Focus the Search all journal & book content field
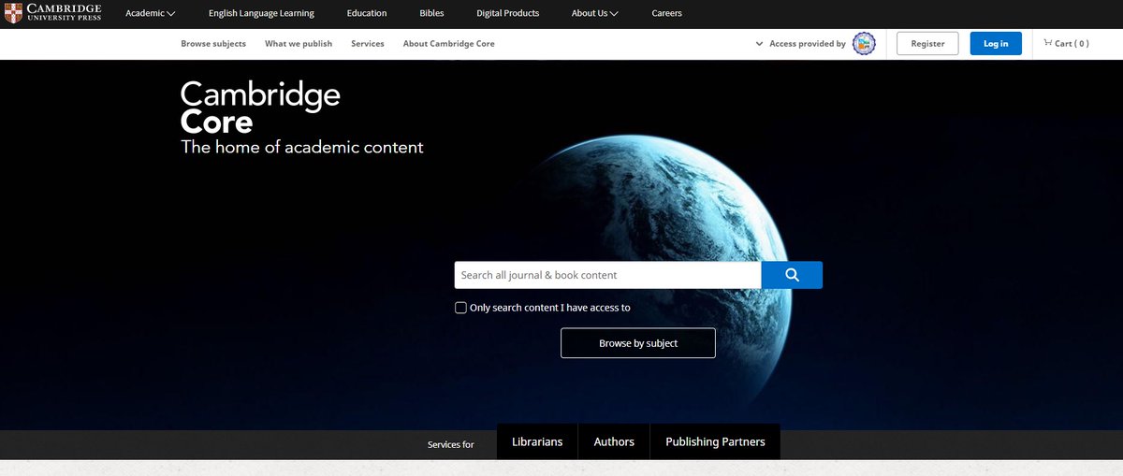Screen dimensions: 1123x476 pos(607,275)
